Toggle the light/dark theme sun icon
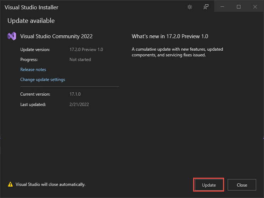264x198 pixels. point(190,7)
